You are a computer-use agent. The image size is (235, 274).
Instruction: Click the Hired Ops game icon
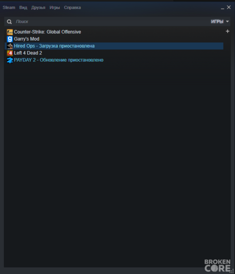(10, 46)
